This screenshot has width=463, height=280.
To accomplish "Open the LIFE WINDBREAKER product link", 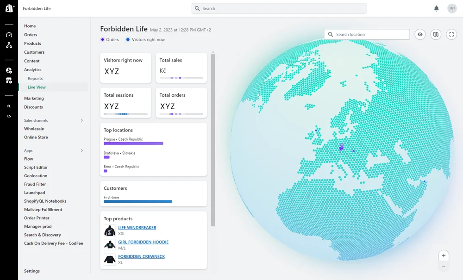I will [138, 228].
